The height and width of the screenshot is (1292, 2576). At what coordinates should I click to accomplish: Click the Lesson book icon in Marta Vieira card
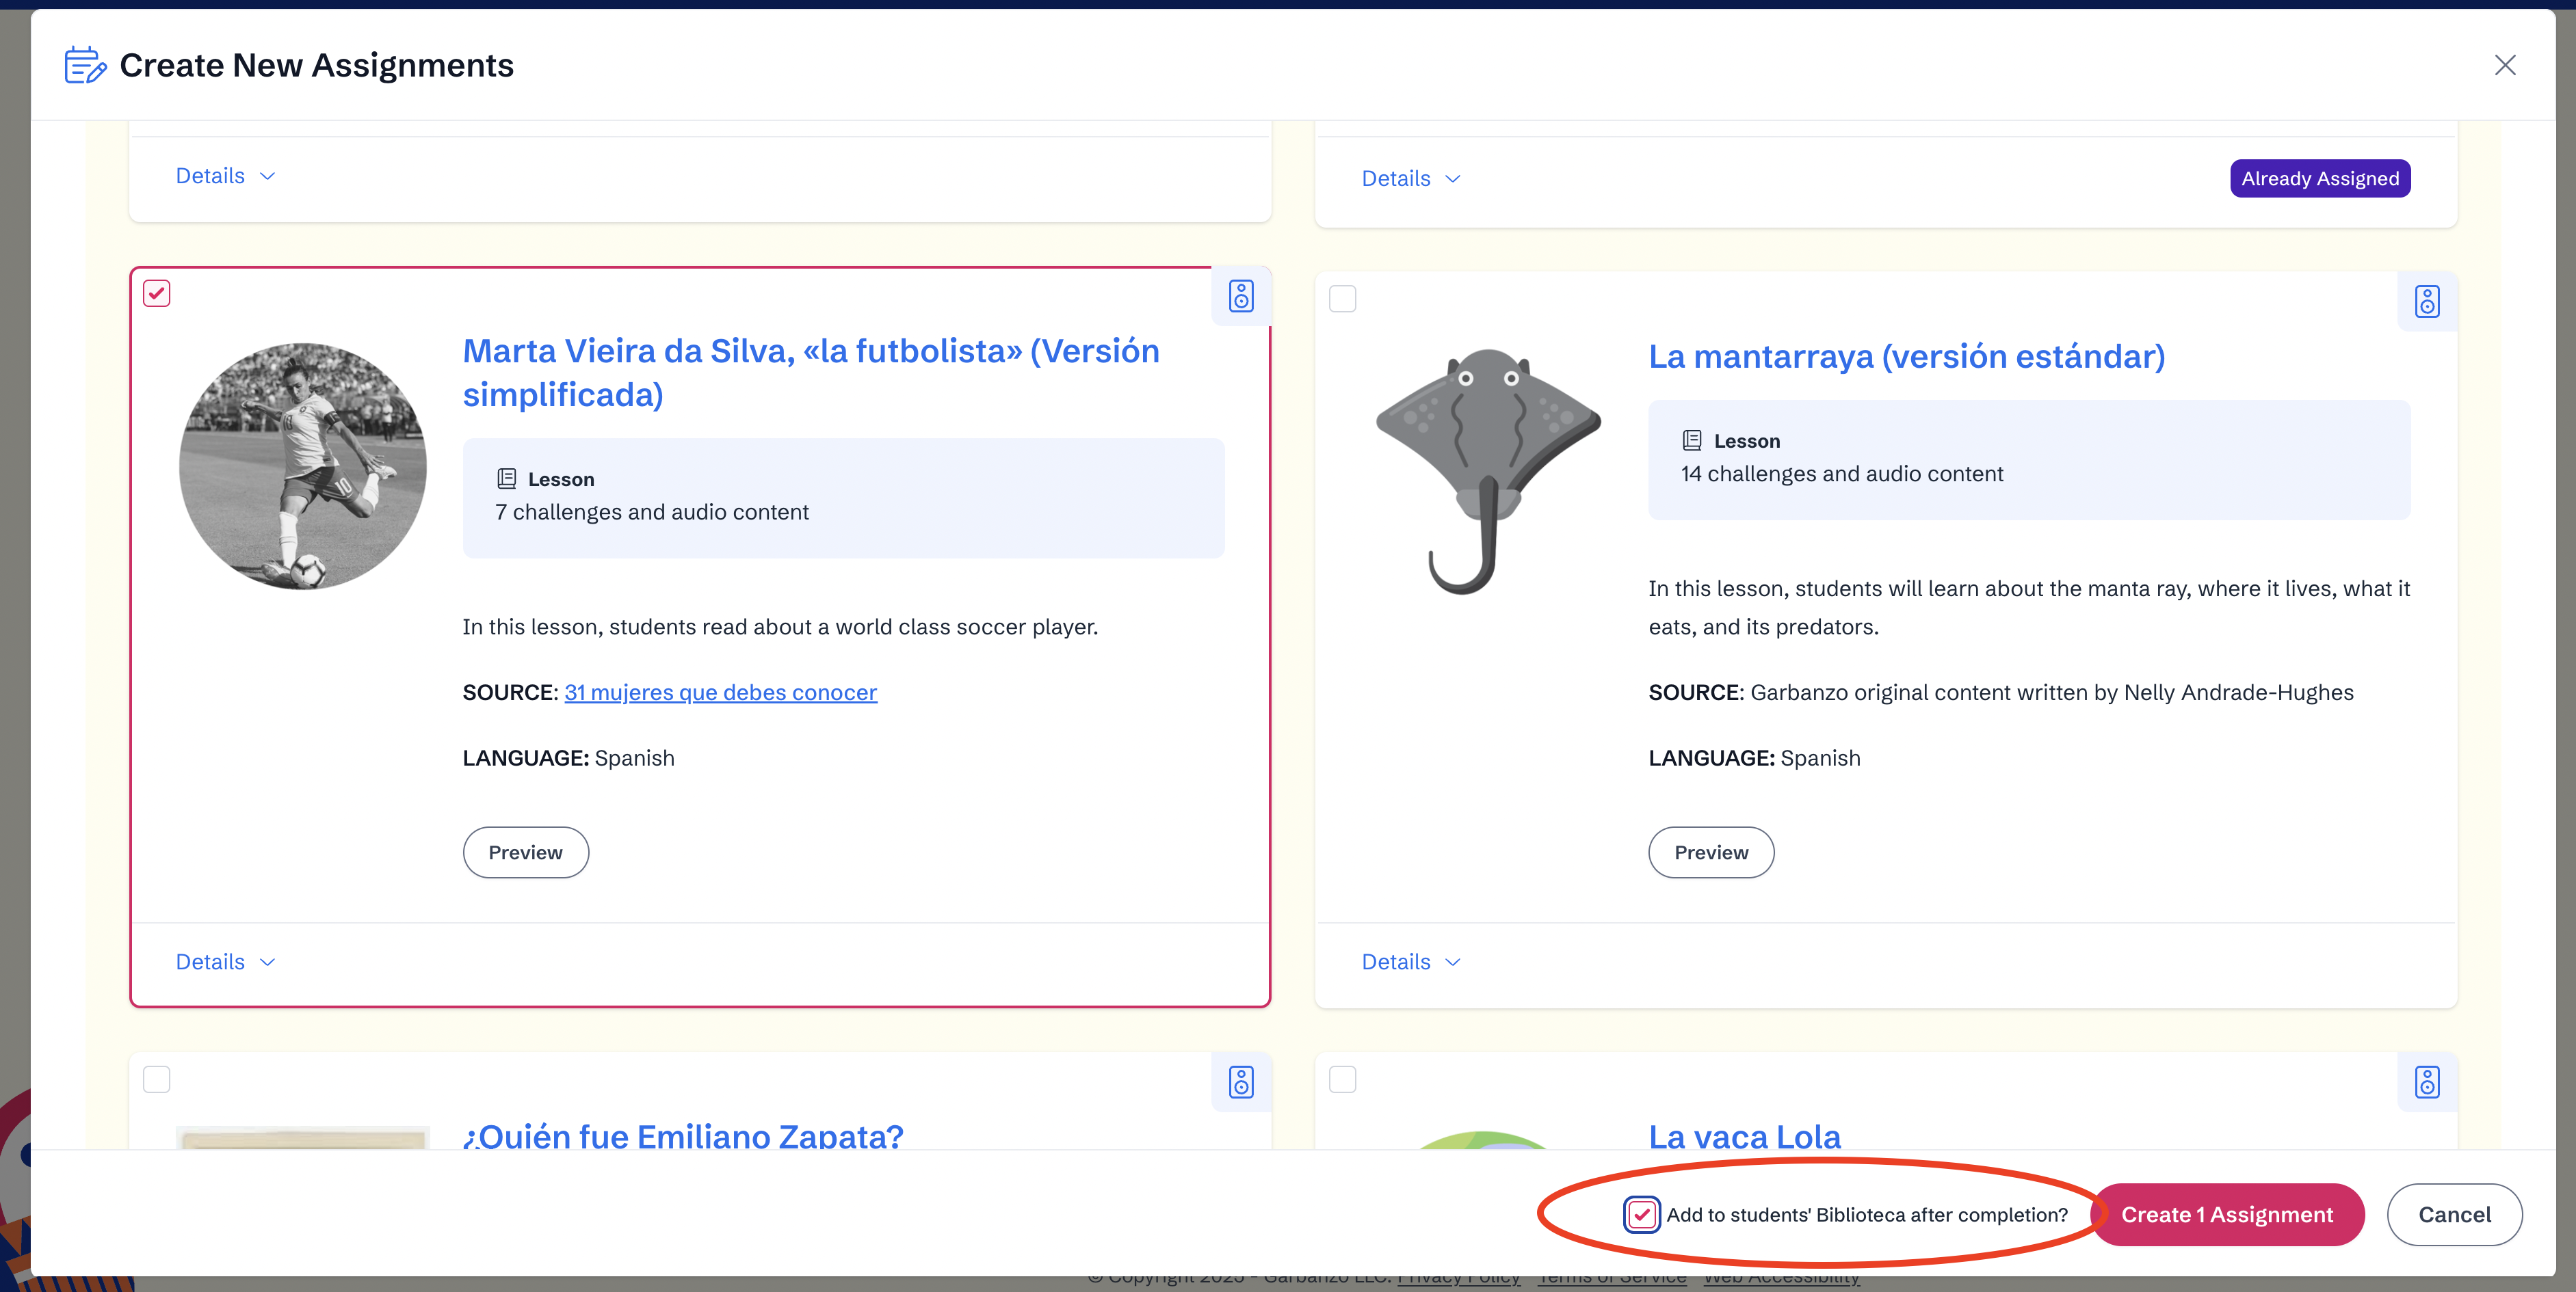coord(507,479)
